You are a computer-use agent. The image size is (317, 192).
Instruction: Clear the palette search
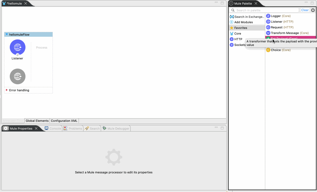tap(305, 10)
